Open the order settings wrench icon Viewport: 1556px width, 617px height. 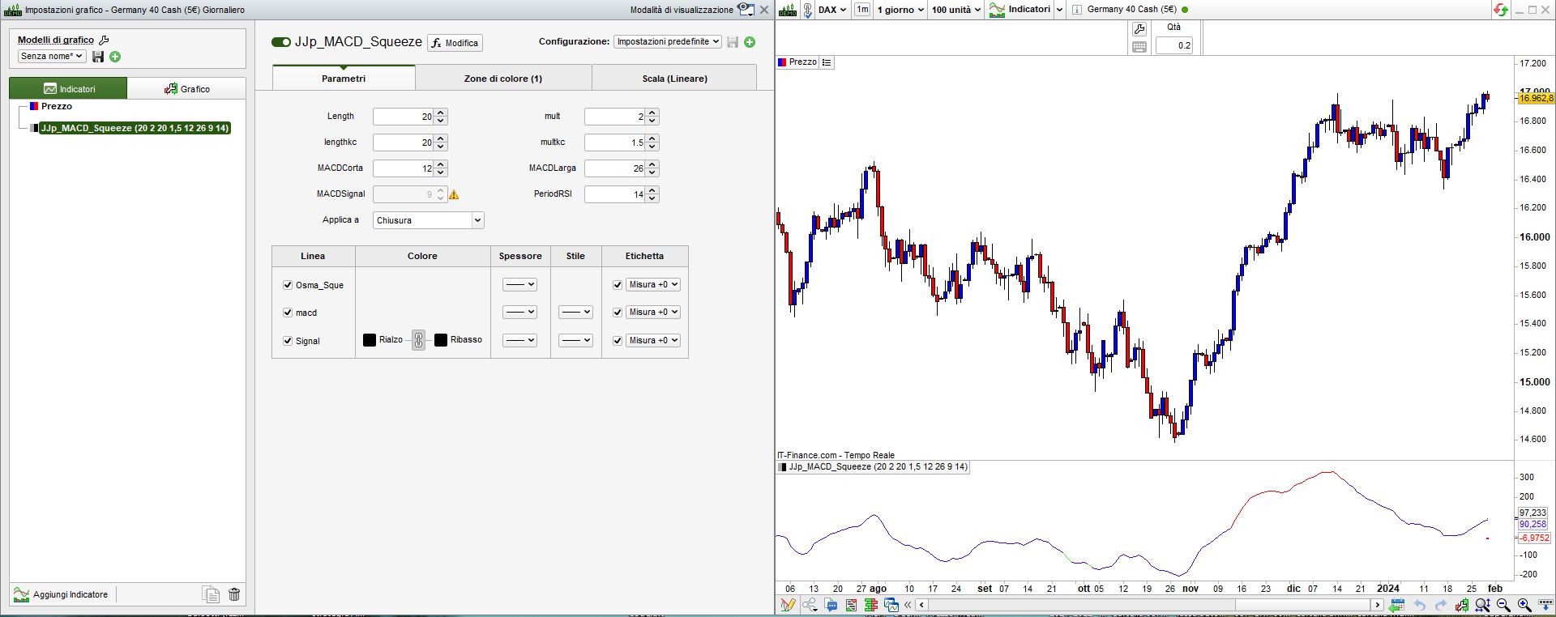point(1139,29)
